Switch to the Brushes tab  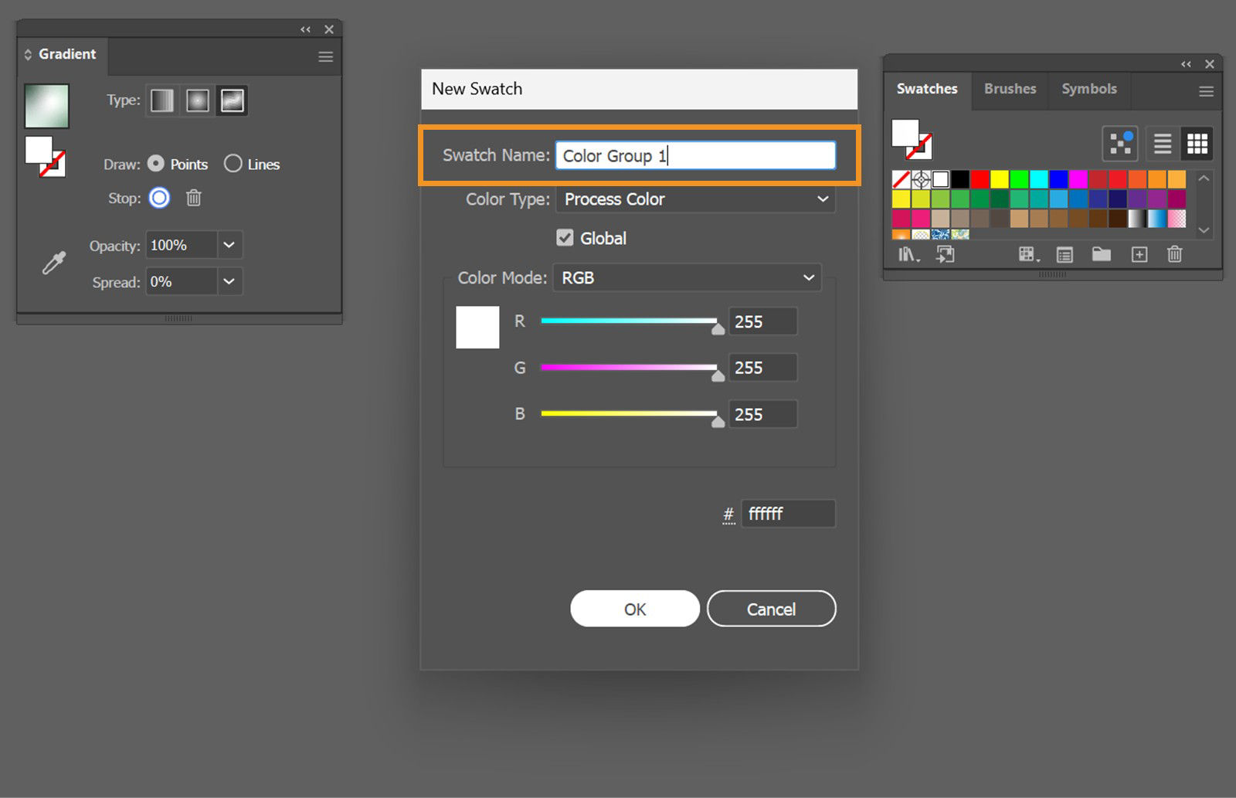coord(1010,89)
